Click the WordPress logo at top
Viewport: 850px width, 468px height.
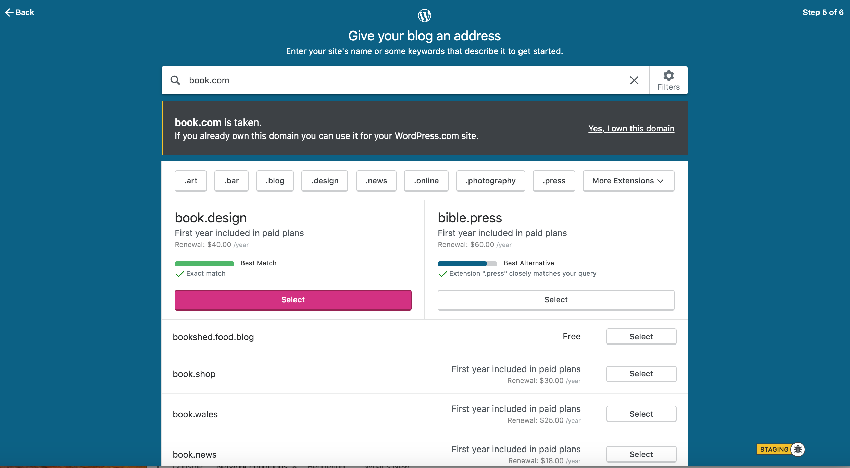click(424, 15)
